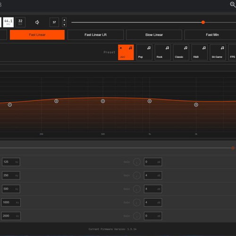The width and height of the screenshot is (236, 236).
Task: Switch to Fast Linear LR filter
Action: click(x=95, y=35)
